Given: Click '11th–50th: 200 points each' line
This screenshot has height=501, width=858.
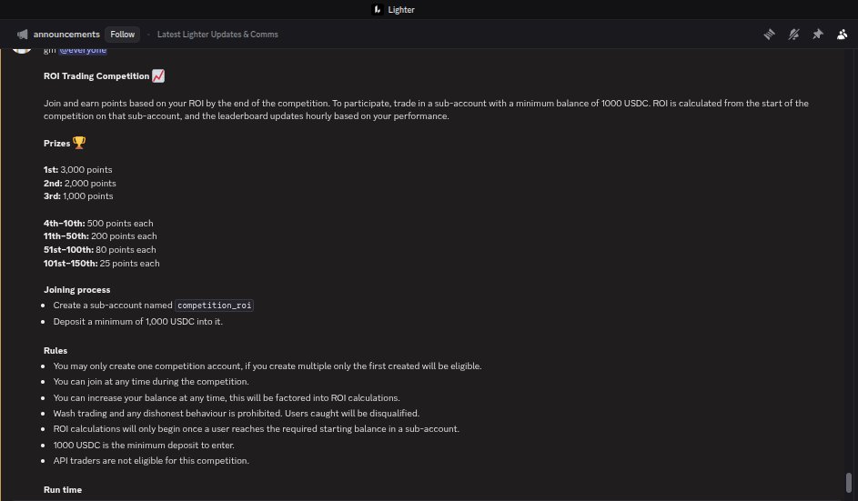Looking at the screenshot, I should (x=100, y=235).
